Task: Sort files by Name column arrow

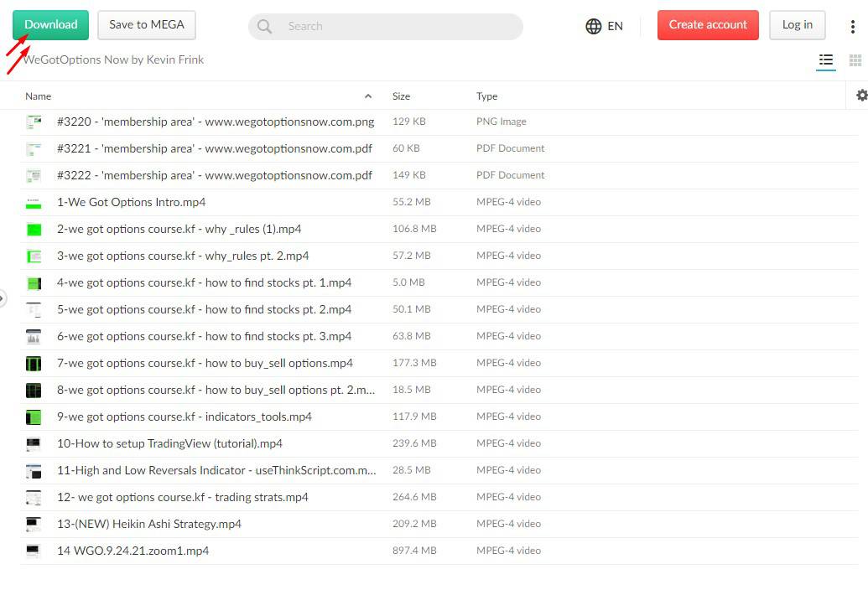Action: [368, 96]
